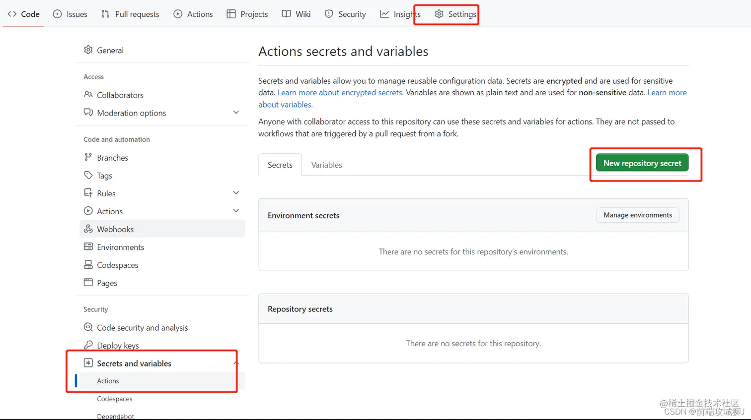Click the Pull requests branch icon

[x=105, y=14]
